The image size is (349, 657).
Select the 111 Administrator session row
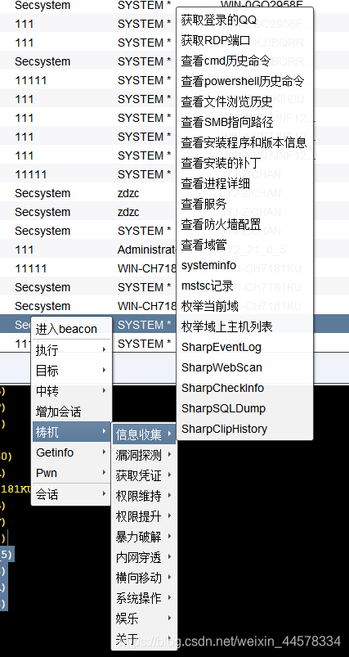click(x=88, y=250)
